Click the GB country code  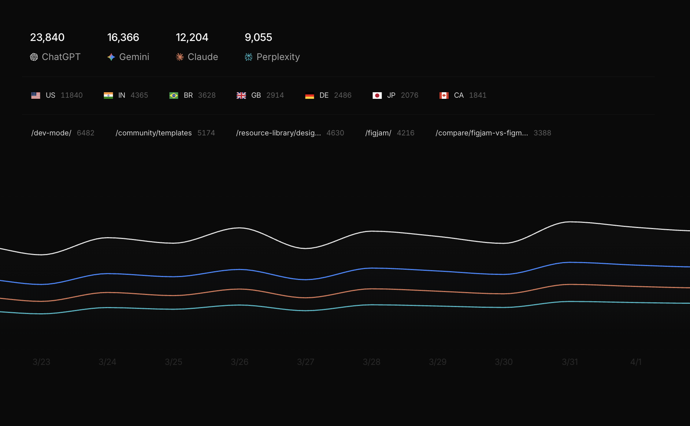pyautogui.click(x=256, y=96)
